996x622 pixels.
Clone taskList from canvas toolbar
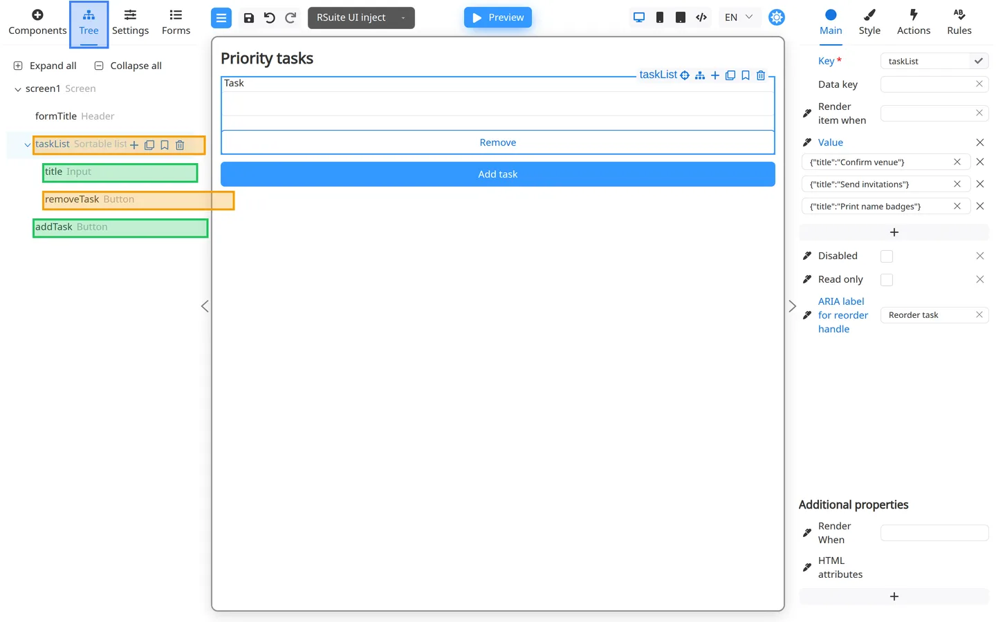730,75
